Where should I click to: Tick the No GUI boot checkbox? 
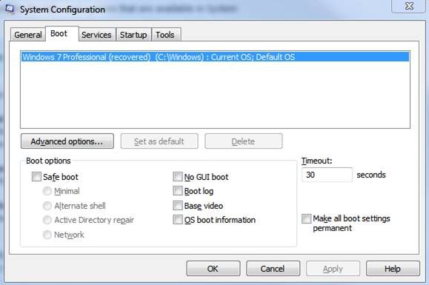coord(178,176)
